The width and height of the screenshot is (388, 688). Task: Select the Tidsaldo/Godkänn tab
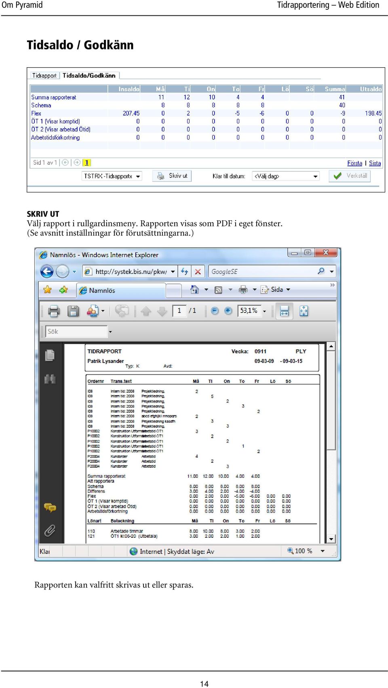click(89, 76)
